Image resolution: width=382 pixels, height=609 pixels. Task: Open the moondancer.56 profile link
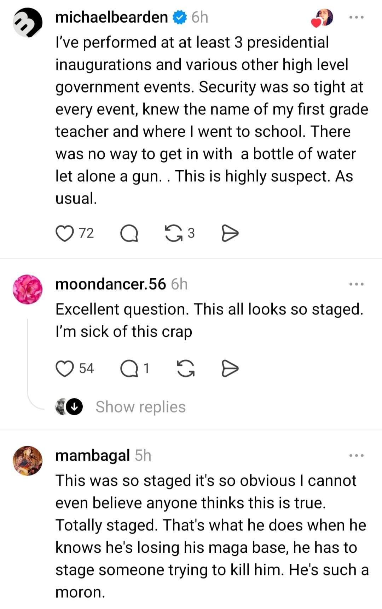(110, 284)
